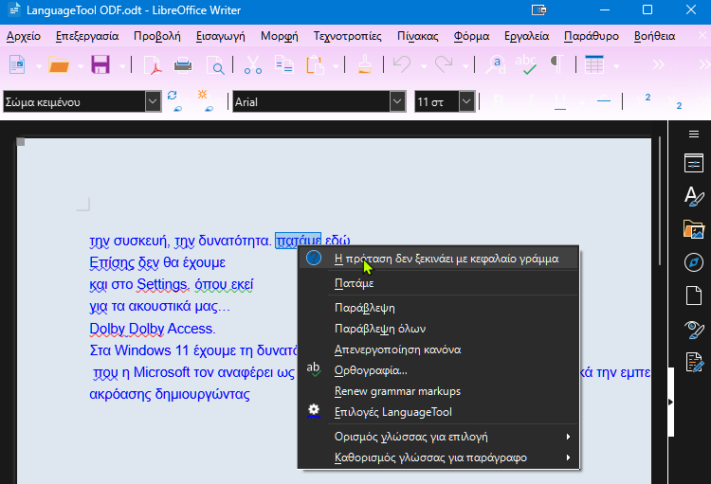The width and height of the screenshot is (711, 484).
Task: Open Επιλογές LanguageTool from context menu
Action: [439, 412]
